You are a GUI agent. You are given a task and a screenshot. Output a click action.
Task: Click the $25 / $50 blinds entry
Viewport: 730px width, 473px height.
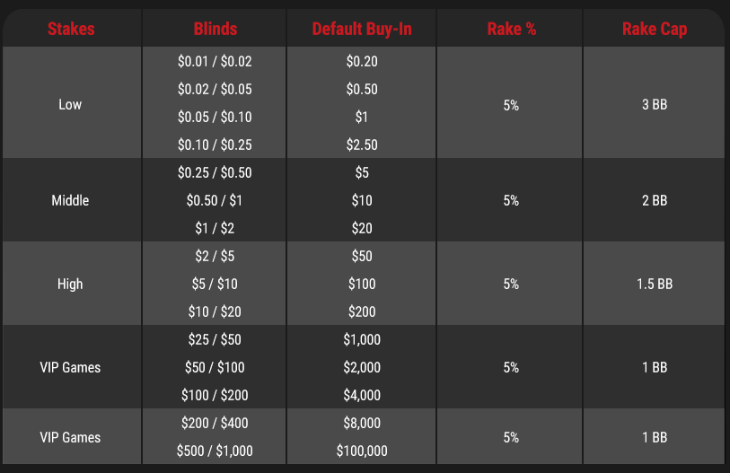(215, 339)
